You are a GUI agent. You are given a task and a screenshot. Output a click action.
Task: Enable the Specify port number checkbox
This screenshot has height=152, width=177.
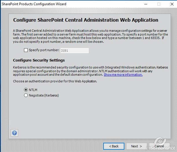pos(26,50)
